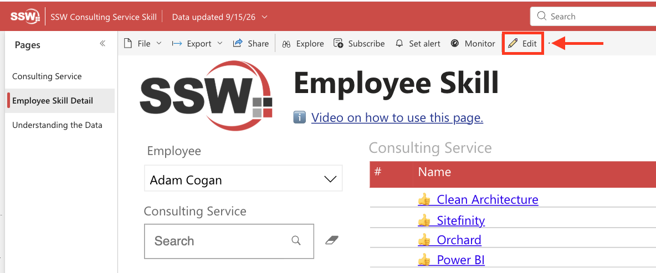Click the SSW logo in header
Viewport: 656px width, 273px height.
tap(25, 17)
